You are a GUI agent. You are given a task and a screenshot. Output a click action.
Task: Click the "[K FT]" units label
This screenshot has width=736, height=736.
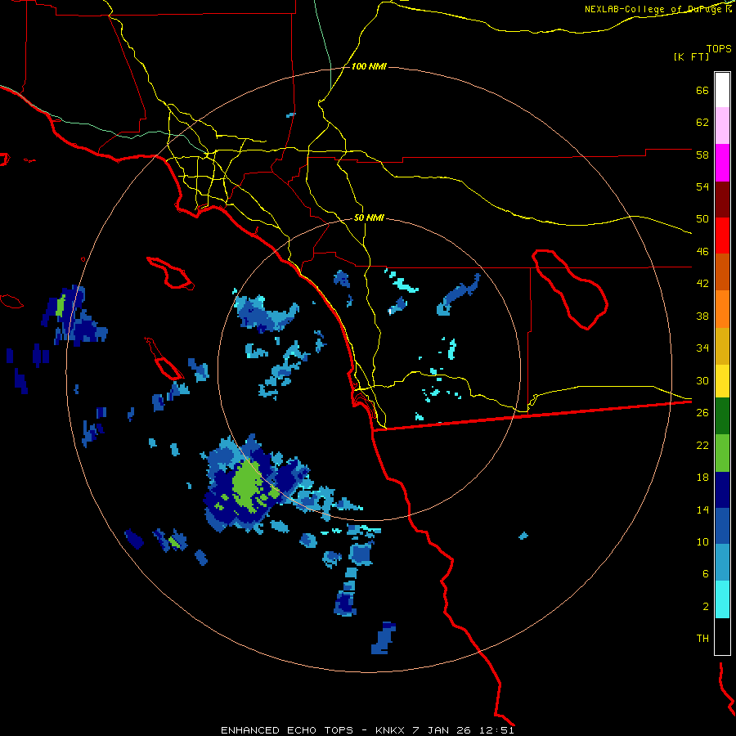click(x=691, y=56)
